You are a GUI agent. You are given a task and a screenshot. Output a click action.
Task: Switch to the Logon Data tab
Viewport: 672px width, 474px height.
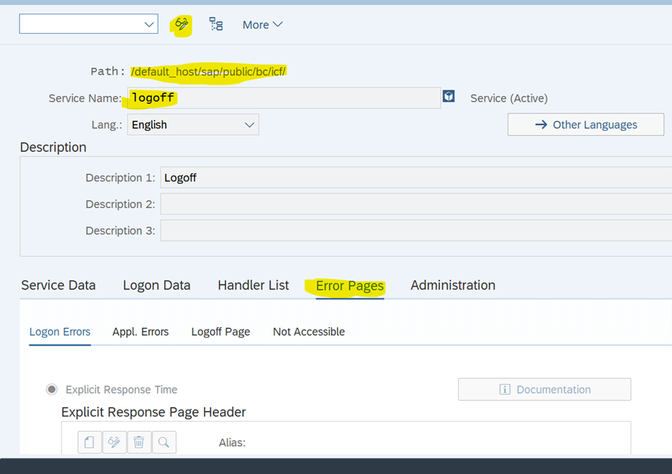[157, 285]
